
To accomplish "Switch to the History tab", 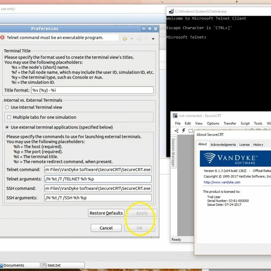I will click(x=258, y=145).
